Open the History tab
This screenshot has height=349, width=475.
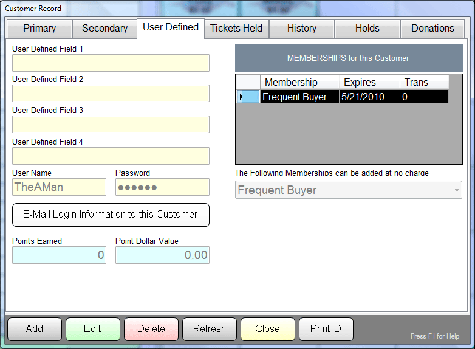pyautogui.click(x=302, y=29)
